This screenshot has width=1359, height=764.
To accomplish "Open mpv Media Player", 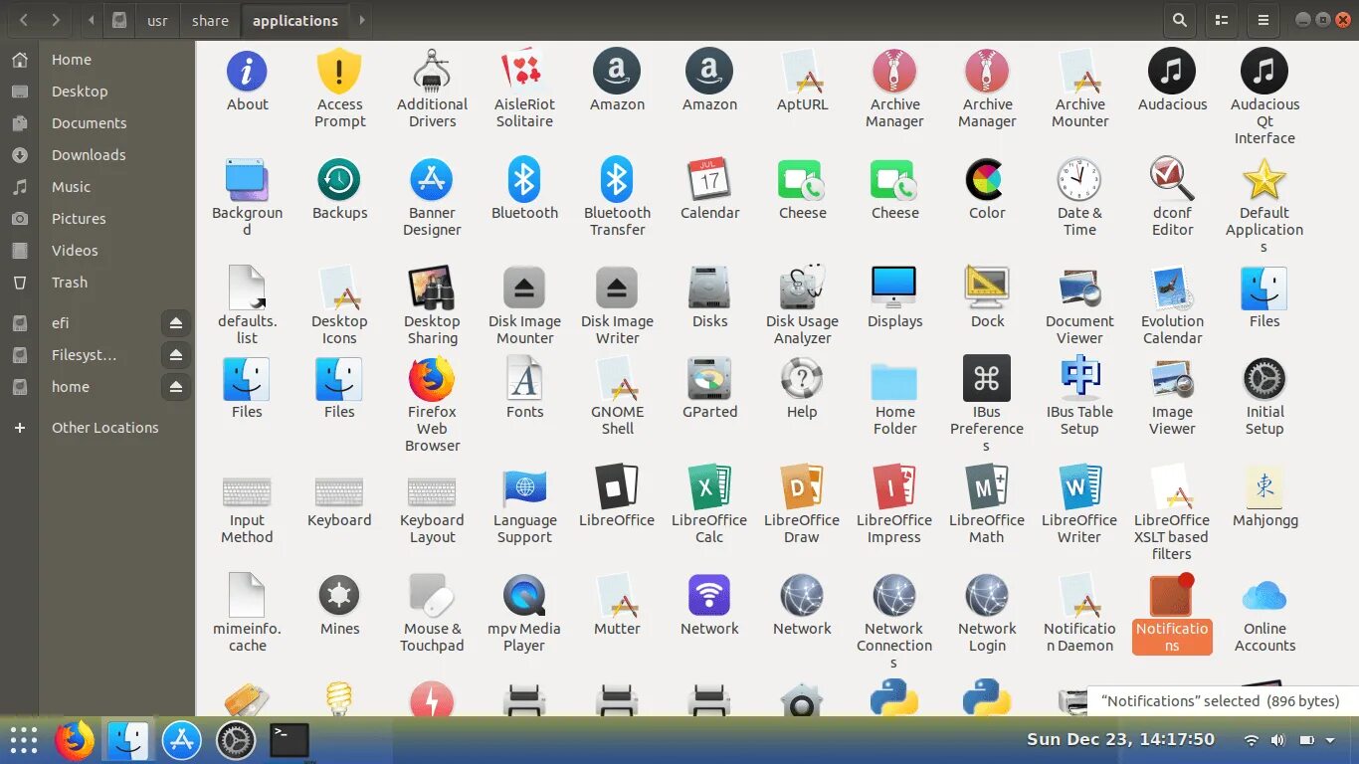I will 524,596.
